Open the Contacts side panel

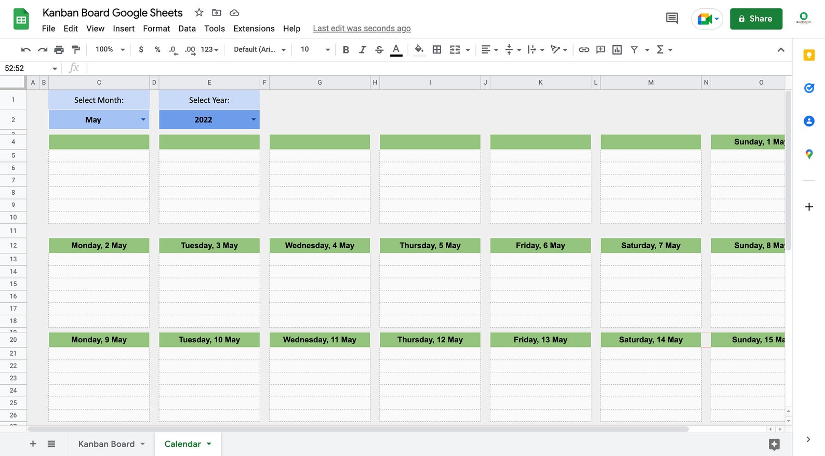point(809,121)
